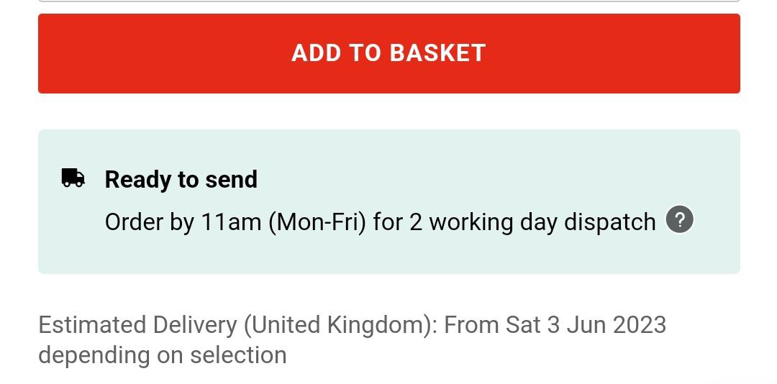Click the 'depending on selection' text
The image size is (777, 384).
[162, 355]
